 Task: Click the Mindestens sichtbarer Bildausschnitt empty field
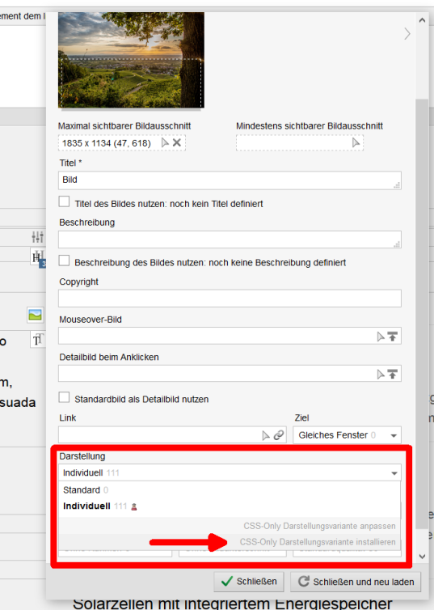click(x=299, y=142)
